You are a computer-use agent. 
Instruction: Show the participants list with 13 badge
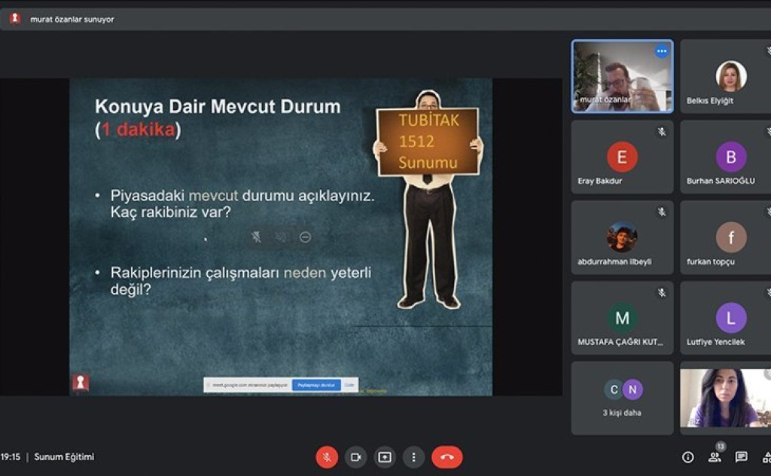click(x=715, y=456)
